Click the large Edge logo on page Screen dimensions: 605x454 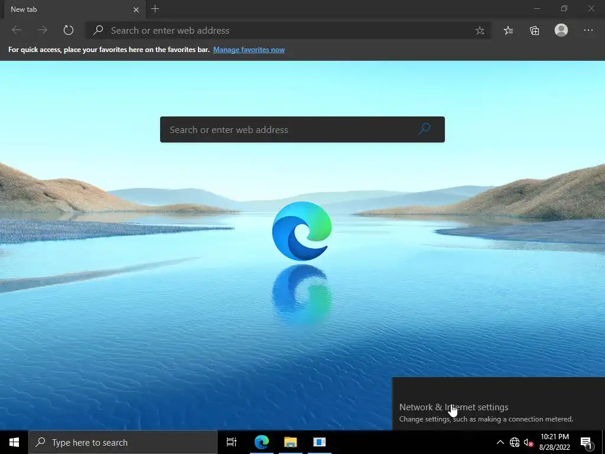click(x=302, y=231)
